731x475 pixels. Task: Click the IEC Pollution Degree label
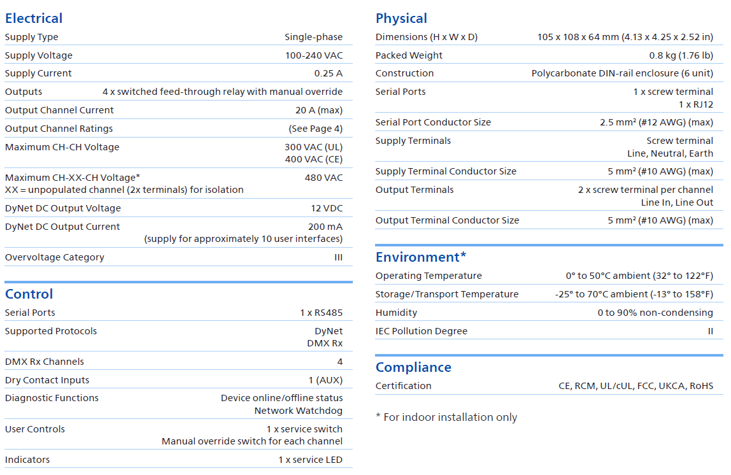422,331
